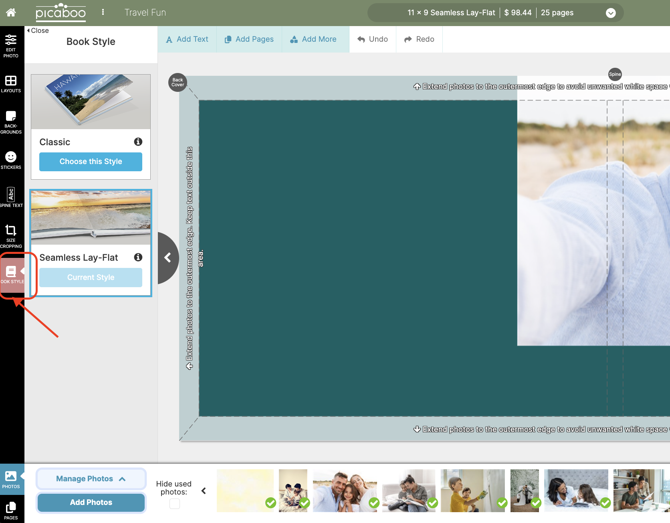Switch to the Pages tab
Image resolution: width=670 pixels, height=523 pixels.
11,510
